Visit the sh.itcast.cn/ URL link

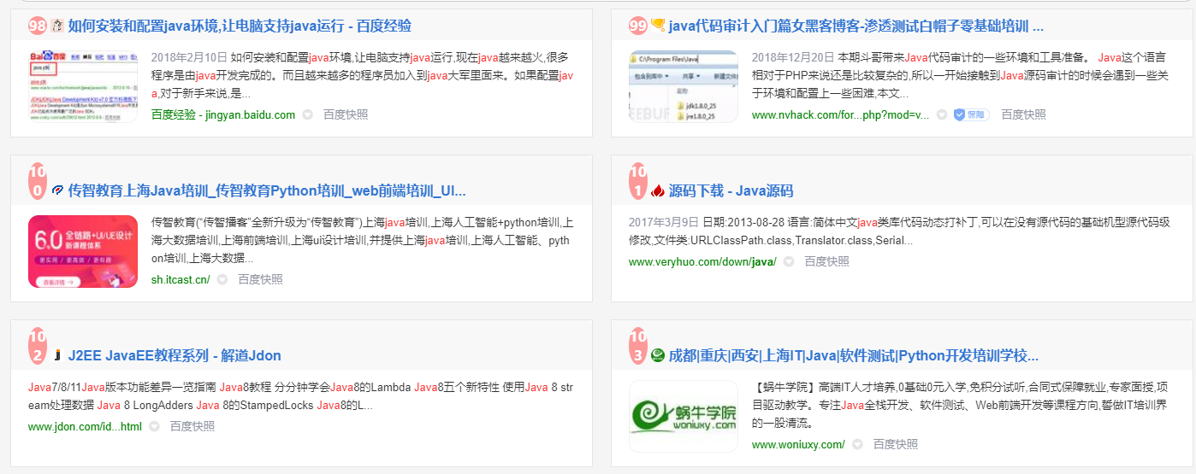click(x=181, y=279)
